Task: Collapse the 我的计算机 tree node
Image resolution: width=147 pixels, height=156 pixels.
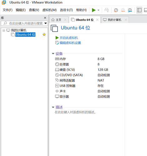Action: click(4, 30)
